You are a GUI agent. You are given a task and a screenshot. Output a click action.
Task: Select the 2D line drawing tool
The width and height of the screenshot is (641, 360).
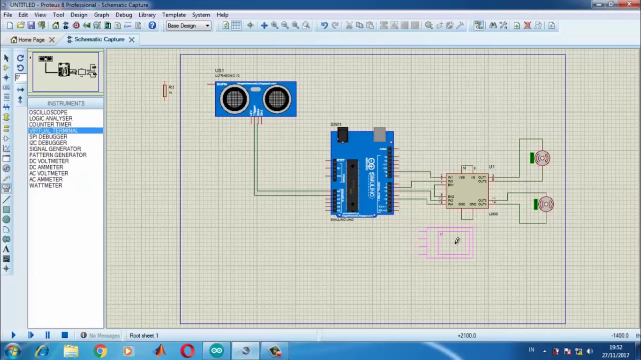(x=7, y=200)
